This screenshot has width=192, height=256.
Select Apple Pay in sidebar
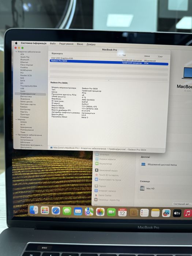coord(25,57)
